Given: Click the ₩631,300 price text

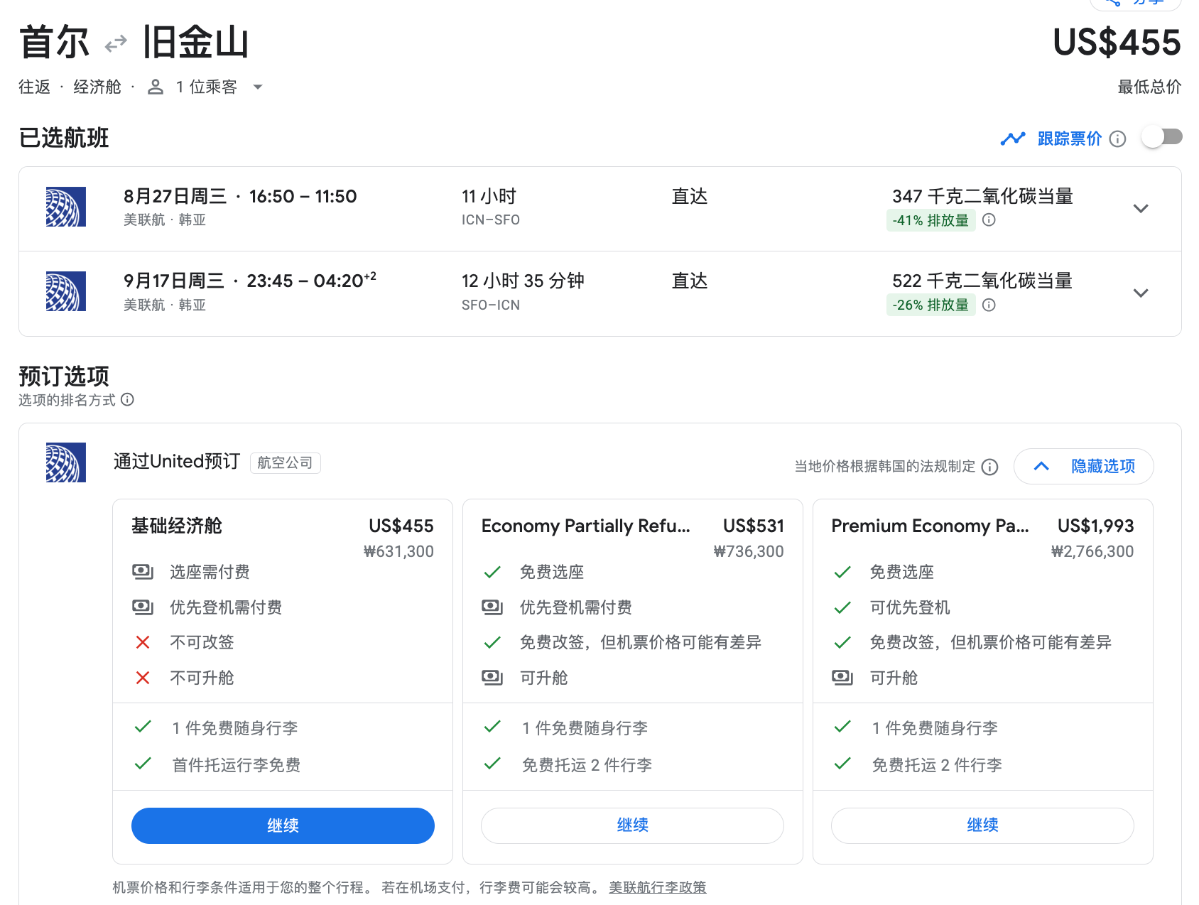Looking at the screenshot, I should coord(398,552).
